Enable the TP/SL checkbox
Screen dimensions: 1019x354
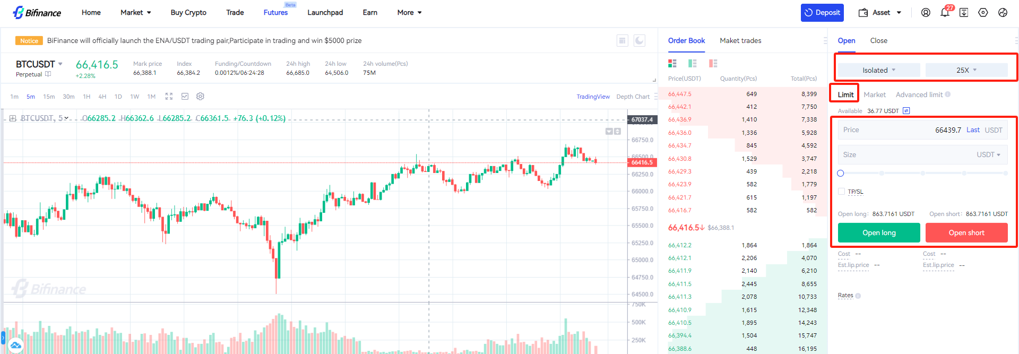tap(842, 192)
